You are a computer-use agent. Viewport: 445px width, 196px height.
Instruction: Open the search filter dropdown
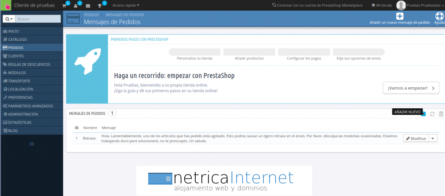pos(9,19)
